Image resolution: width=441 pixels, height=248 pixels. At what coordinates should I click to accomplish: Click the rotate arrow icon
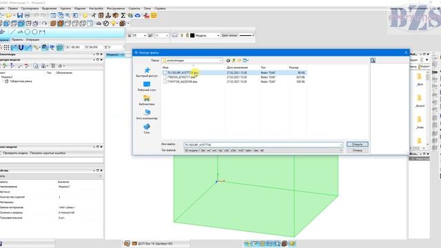44,23
